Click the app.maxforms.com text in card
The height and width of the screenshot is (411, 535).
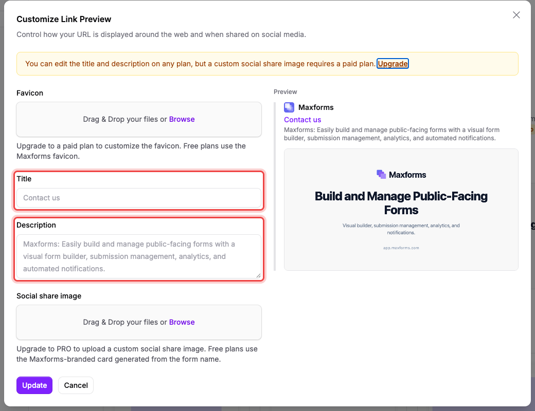tap(401, 248)
